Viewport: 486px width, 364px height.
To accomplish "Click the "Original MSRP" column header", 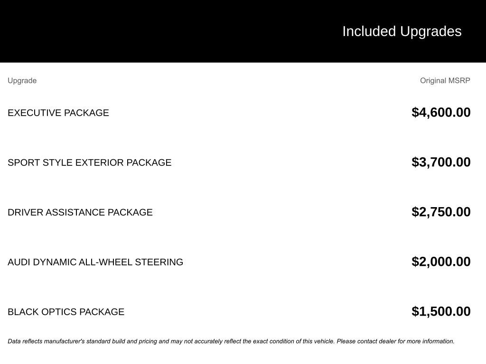I will click(x=445, y=81).
